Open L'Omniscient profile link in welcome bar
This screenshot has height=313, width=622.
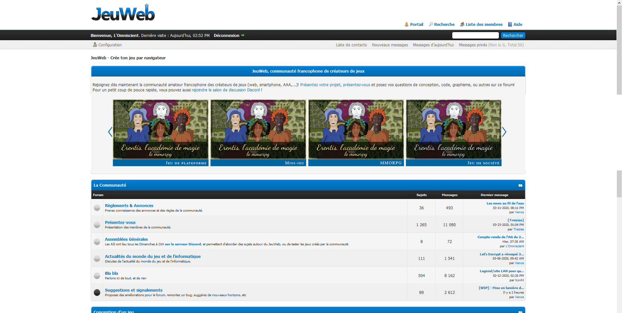[x=126, y=36]
